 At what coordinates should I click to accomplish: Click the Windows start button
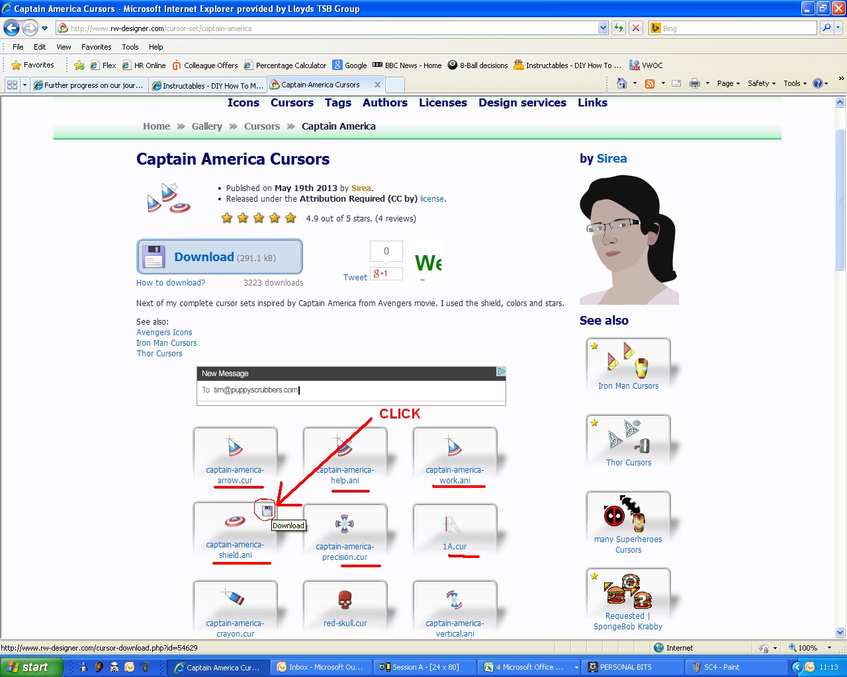click(31, 667)
